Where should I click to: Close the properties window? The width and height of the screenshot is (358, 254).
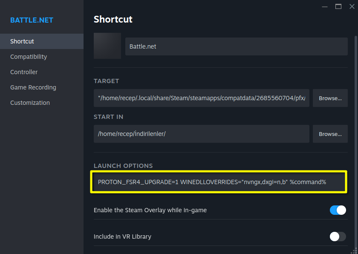(x=352, y=7)
